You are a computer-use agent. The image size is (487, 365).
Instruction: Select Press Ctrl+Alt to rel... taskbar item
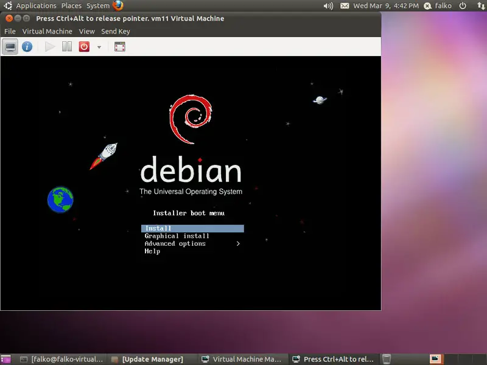[333, 359]
